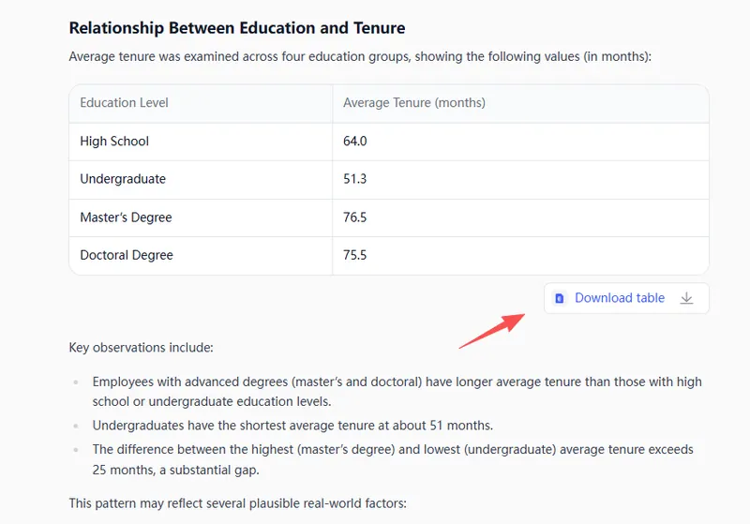The width and height of the screenshot is (750, 524).
Task: Select the 75.5 value cell
Action: click(x=355, y=255)
